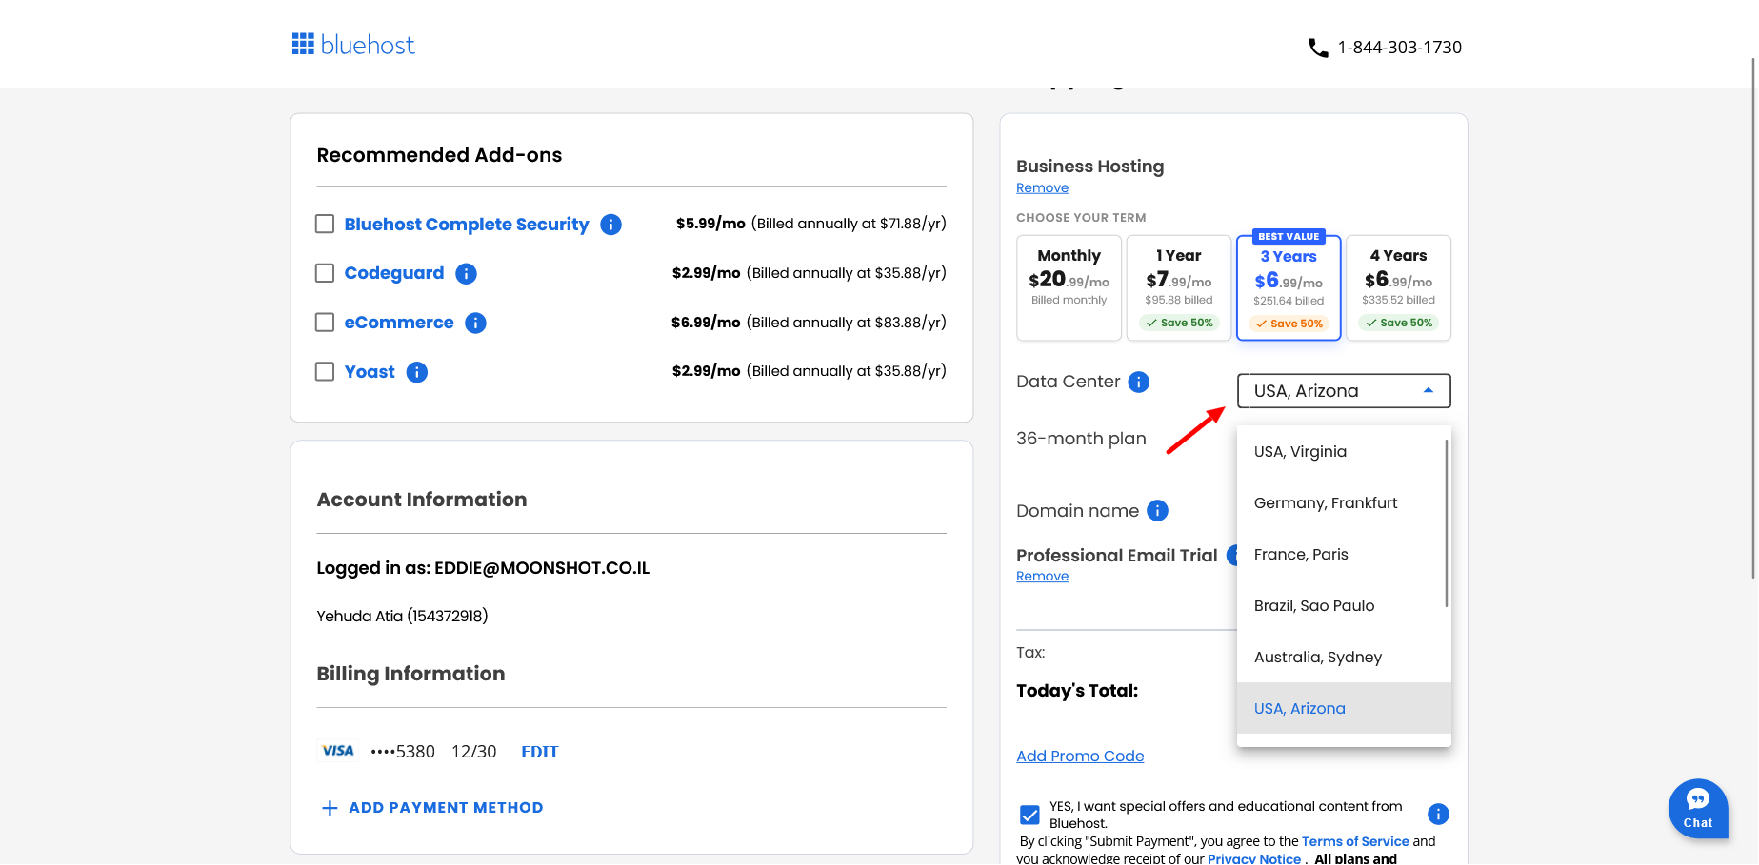The height and width of the screenshot is (865, 1759).
Task: Check the Bluehost Complete Security add-on
Action: 325,224
